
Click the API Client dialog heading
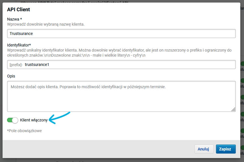click(x=18, y=10)
